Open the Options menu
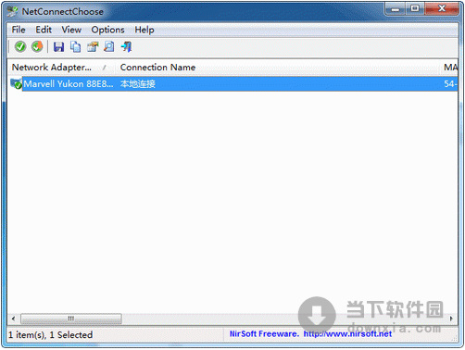 point(107,30)
